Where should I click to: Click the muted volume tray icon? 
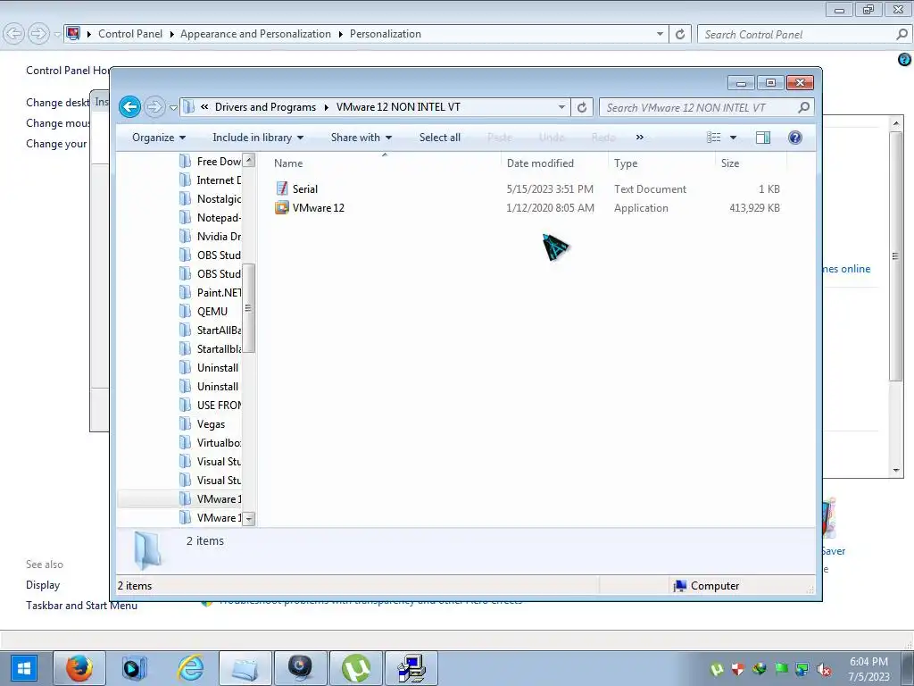(824, 669)
